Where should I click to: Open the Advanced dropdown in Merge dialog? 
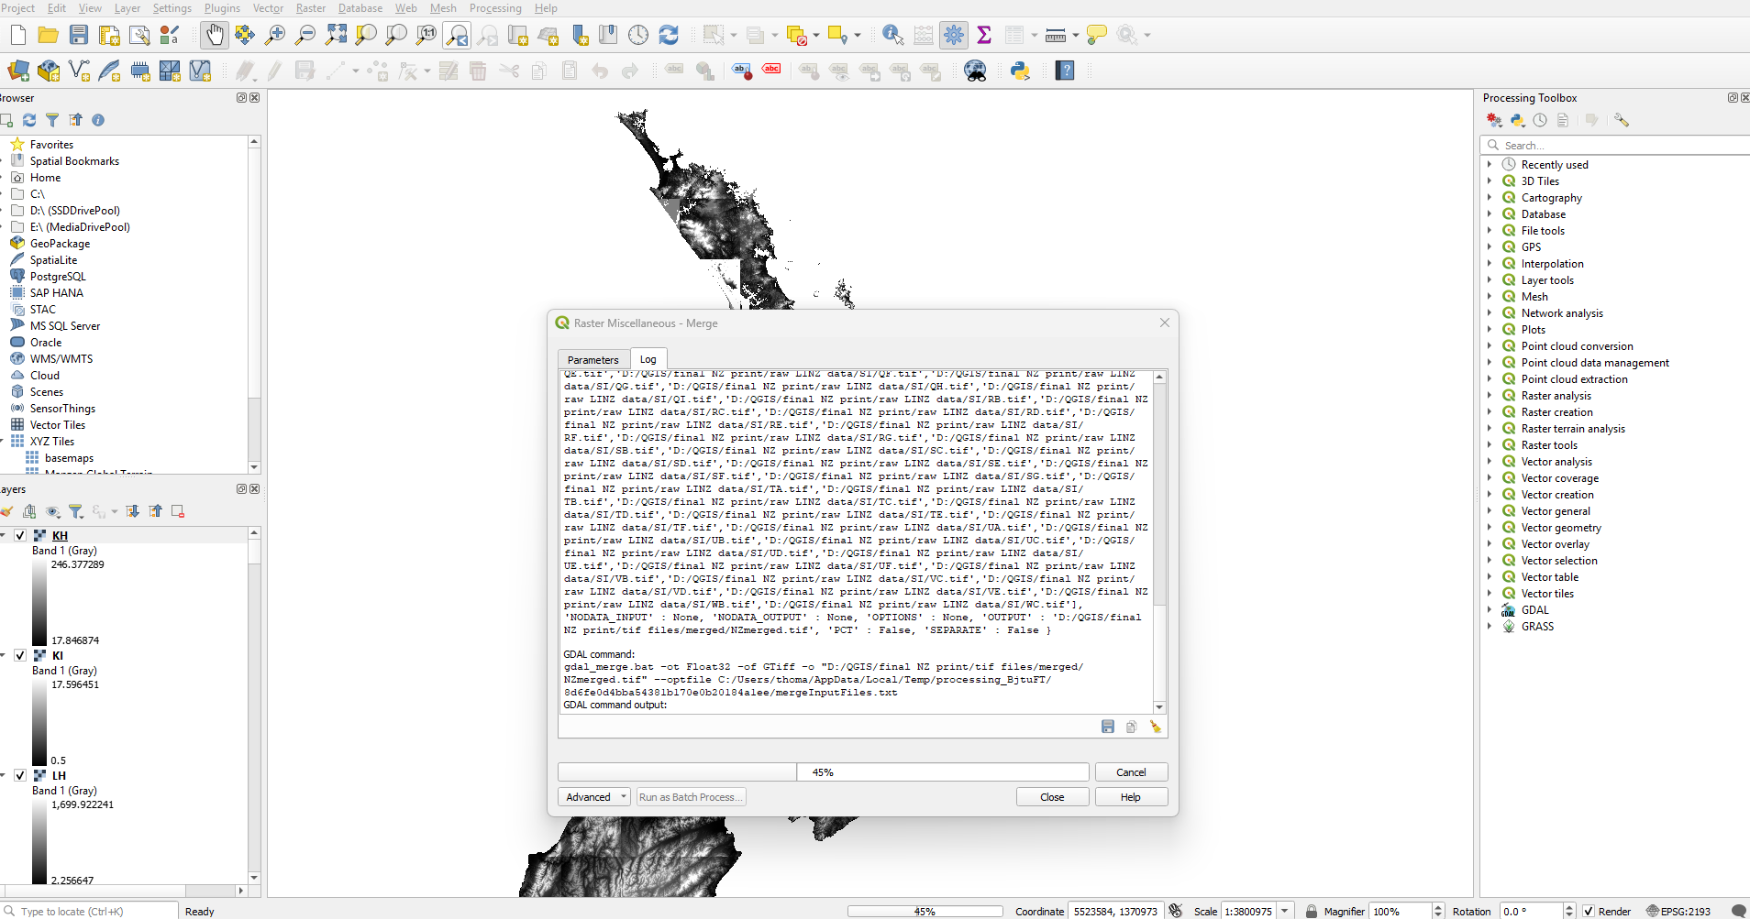click(594, 797)
